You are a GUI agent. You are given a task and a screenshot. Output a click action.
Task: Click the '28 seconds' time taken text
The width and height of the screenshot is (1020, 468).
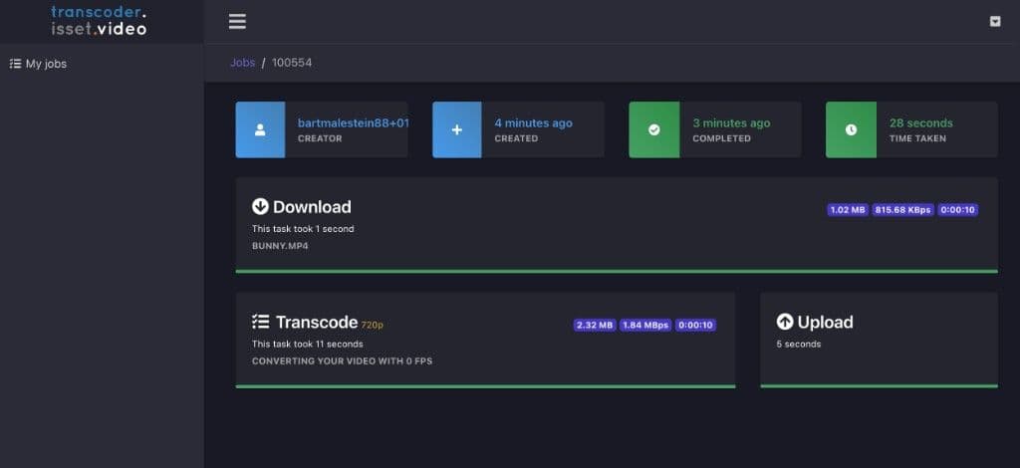[921, 122]
